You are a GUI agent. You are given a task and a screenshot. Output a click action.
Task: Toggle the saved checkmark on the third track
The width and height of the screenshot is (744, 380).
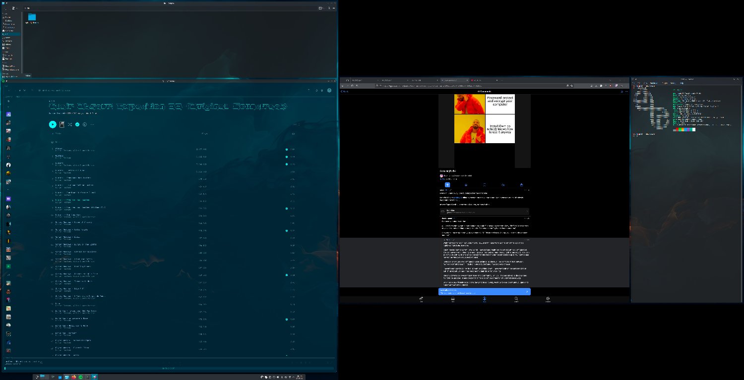(287, 164)
